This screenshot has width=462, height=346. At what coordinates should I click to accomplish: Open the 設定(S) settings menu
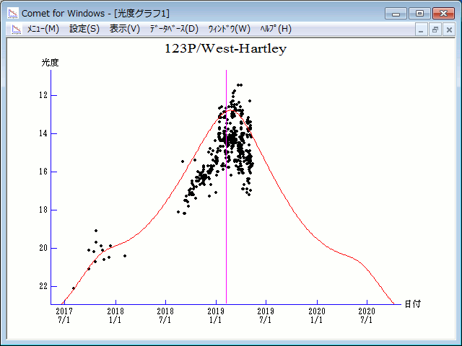point(84,29)
